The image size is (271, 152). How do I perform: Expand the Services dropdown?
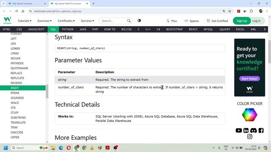(88, 21)
